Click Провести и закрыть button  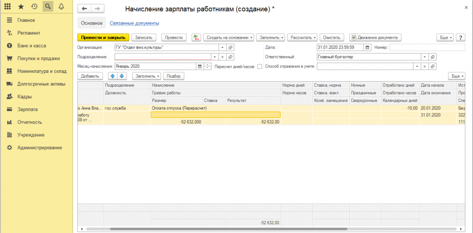point(103,37)
